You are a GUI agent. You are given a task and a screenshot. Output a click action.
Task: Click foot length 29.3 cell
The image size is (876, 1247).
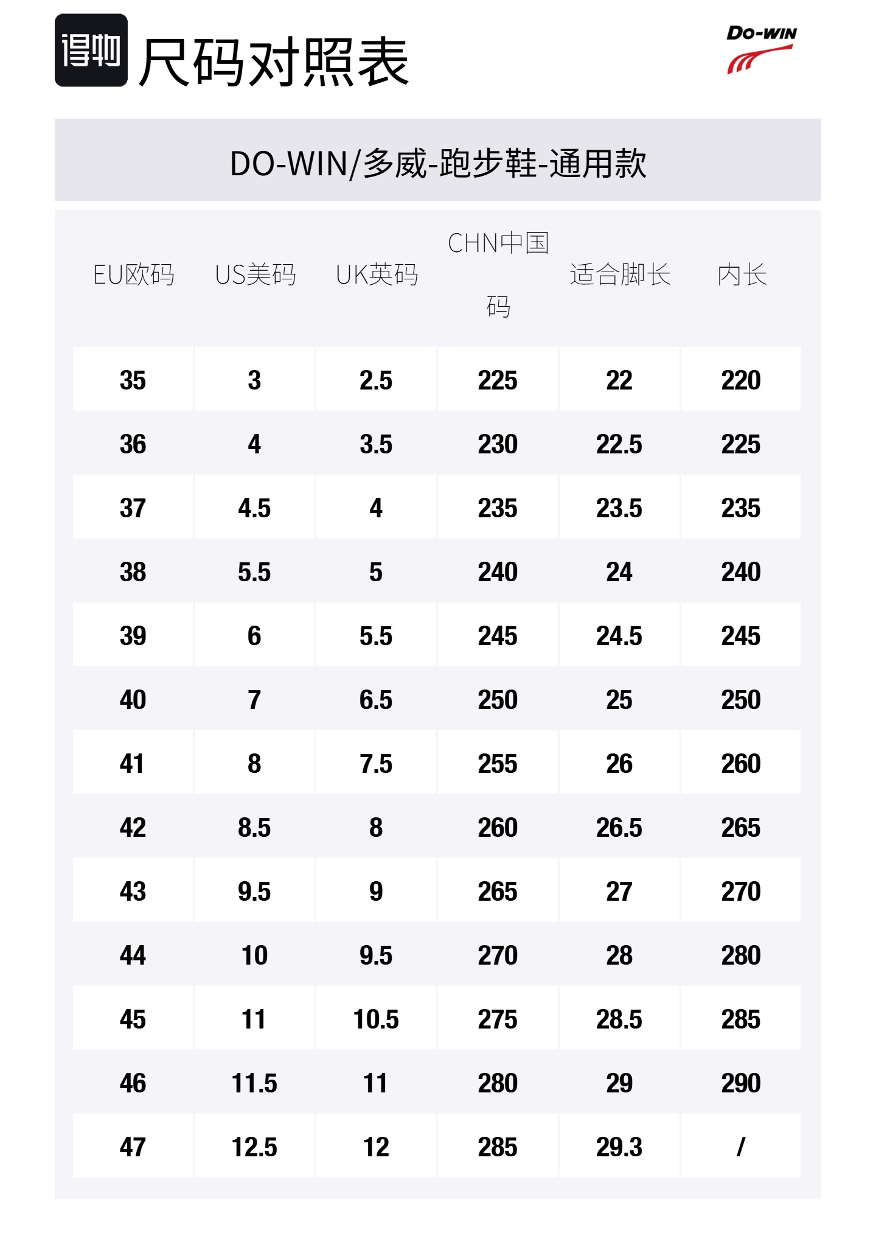click(619, 1146)
